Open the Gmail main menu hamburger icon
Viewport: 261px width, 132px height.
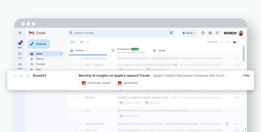point(20,33)
